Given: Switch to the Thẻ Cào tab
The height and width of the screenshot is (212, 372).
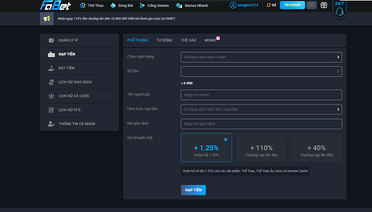Looking at the screenshot, I should [188, 40].
